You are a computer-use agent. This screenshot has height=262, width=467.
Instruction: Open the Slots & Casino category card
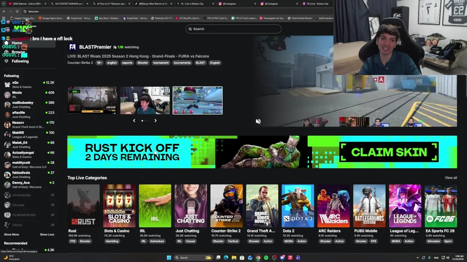tap(119, 206)
